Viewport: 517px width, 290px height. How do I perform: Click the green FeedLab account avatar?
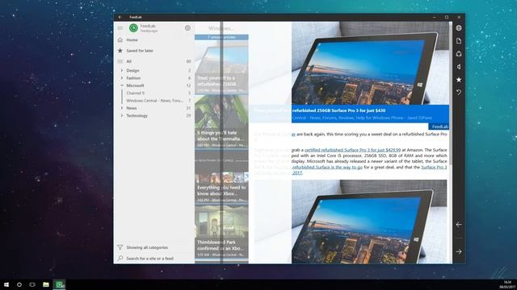click(x=133, y=28)
